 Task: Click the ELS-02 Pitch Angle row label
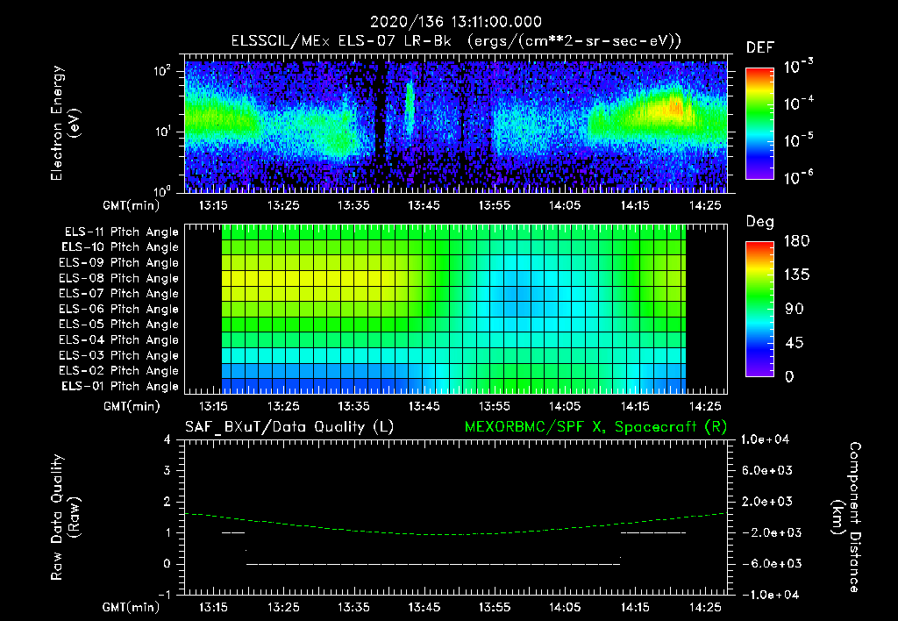point(119,371)
